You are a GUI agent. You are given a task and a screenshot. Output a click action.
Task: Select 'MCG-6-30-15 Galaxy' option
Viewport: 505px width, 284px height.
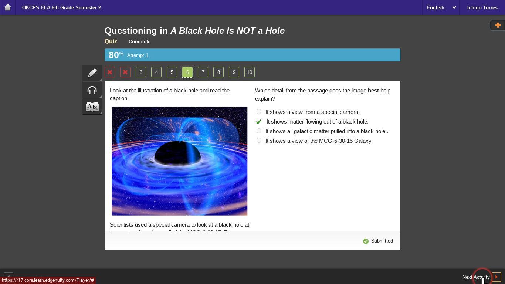coord(259,141)
